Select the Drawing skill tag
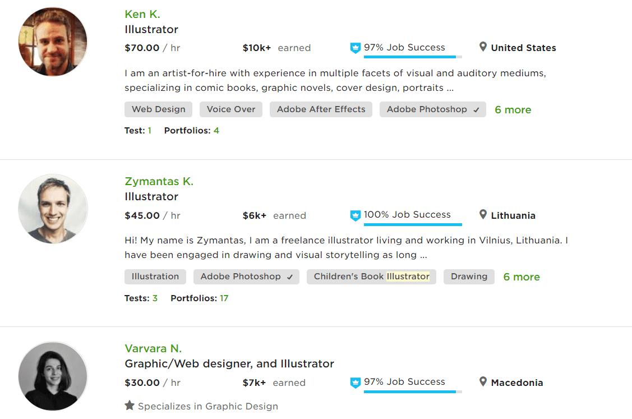 [469, 277]
